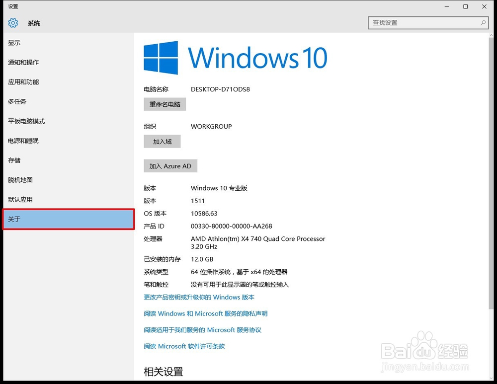Click the search magnifier icon

[x=483, y=23]
